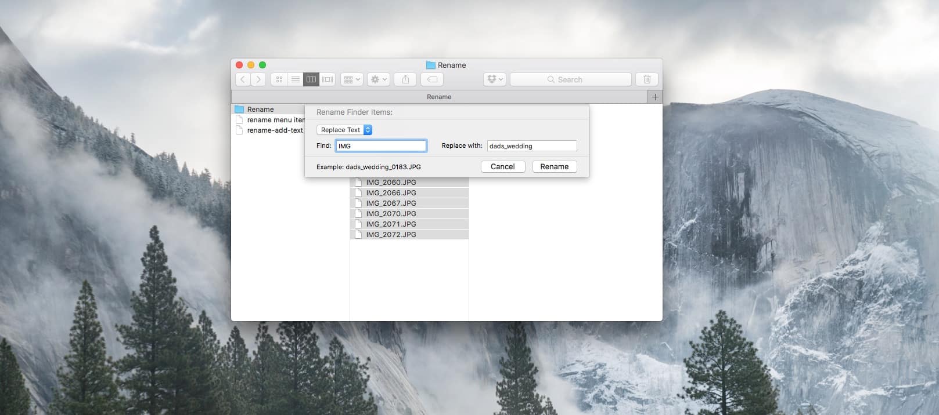Click the Share icon in toolbar
The image size is (939, 415).
[405, 79]
